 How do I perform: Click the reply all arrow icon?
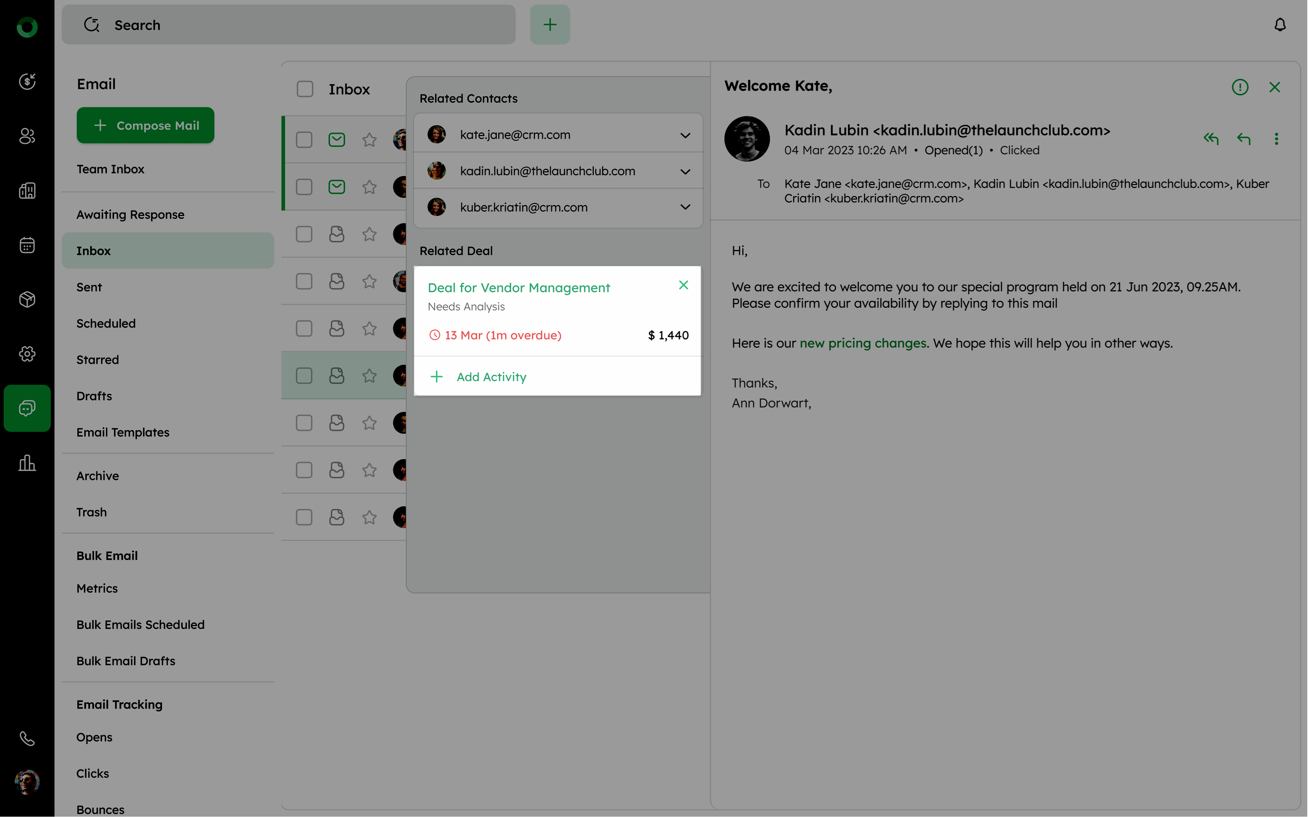tap(1211, 139)
